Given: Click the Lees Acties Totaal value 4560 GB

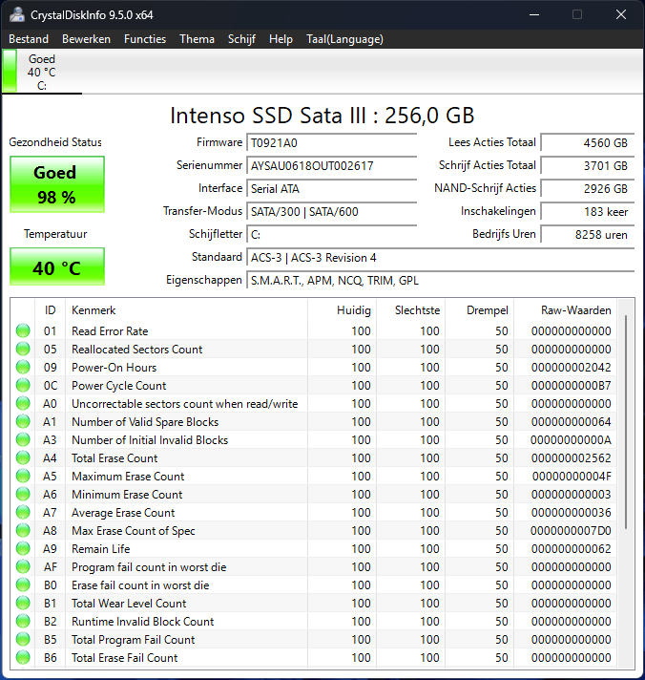Looking at the screenshot, I should (x=588, y=142).
